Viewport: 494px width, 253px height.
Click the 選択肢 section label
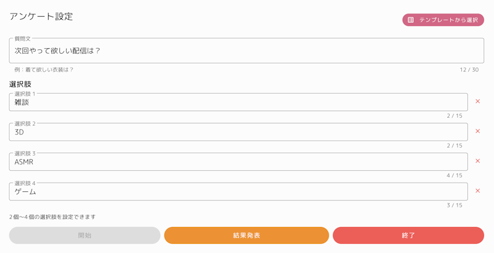[20, 85]
